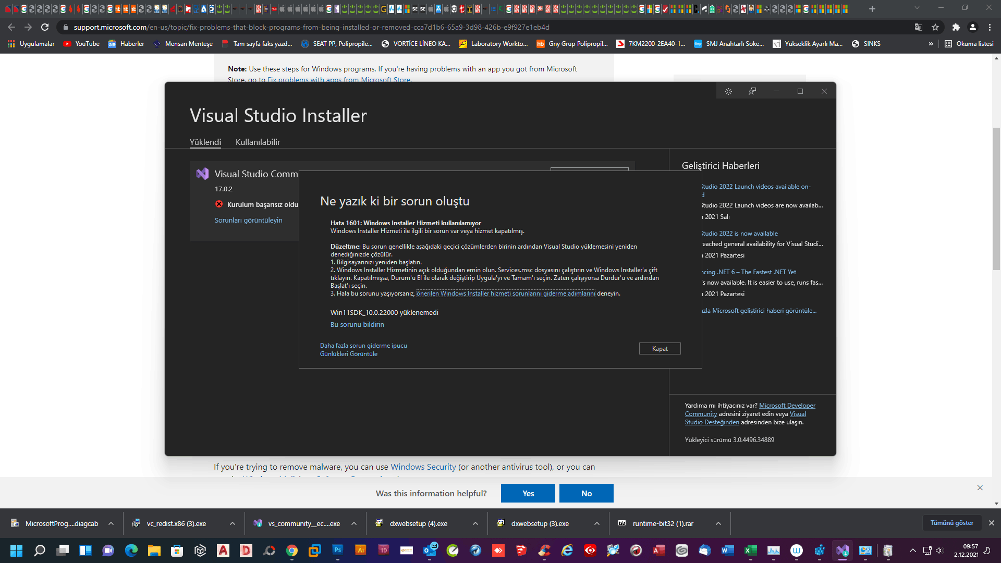
Task: Adjust volume via speaker tray icon
Action: (939, 550)
